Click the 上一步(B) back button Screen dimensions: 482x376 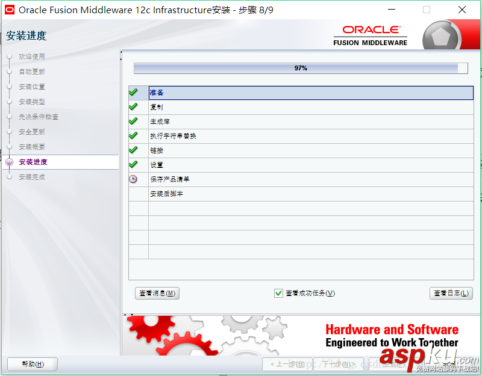click(287, 364)
